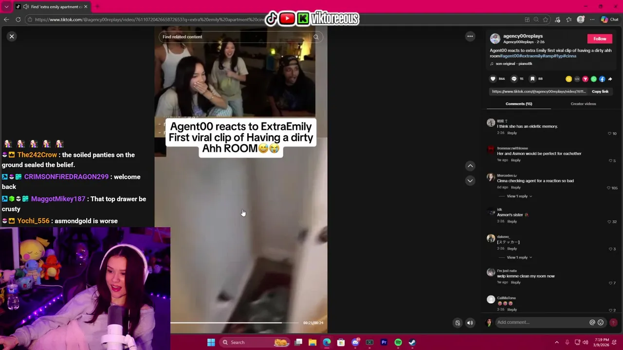Reply to the Asmon's sister comment
Image resolution: width=623 pixels, height=350 pixels.
(x=512, y=222)
